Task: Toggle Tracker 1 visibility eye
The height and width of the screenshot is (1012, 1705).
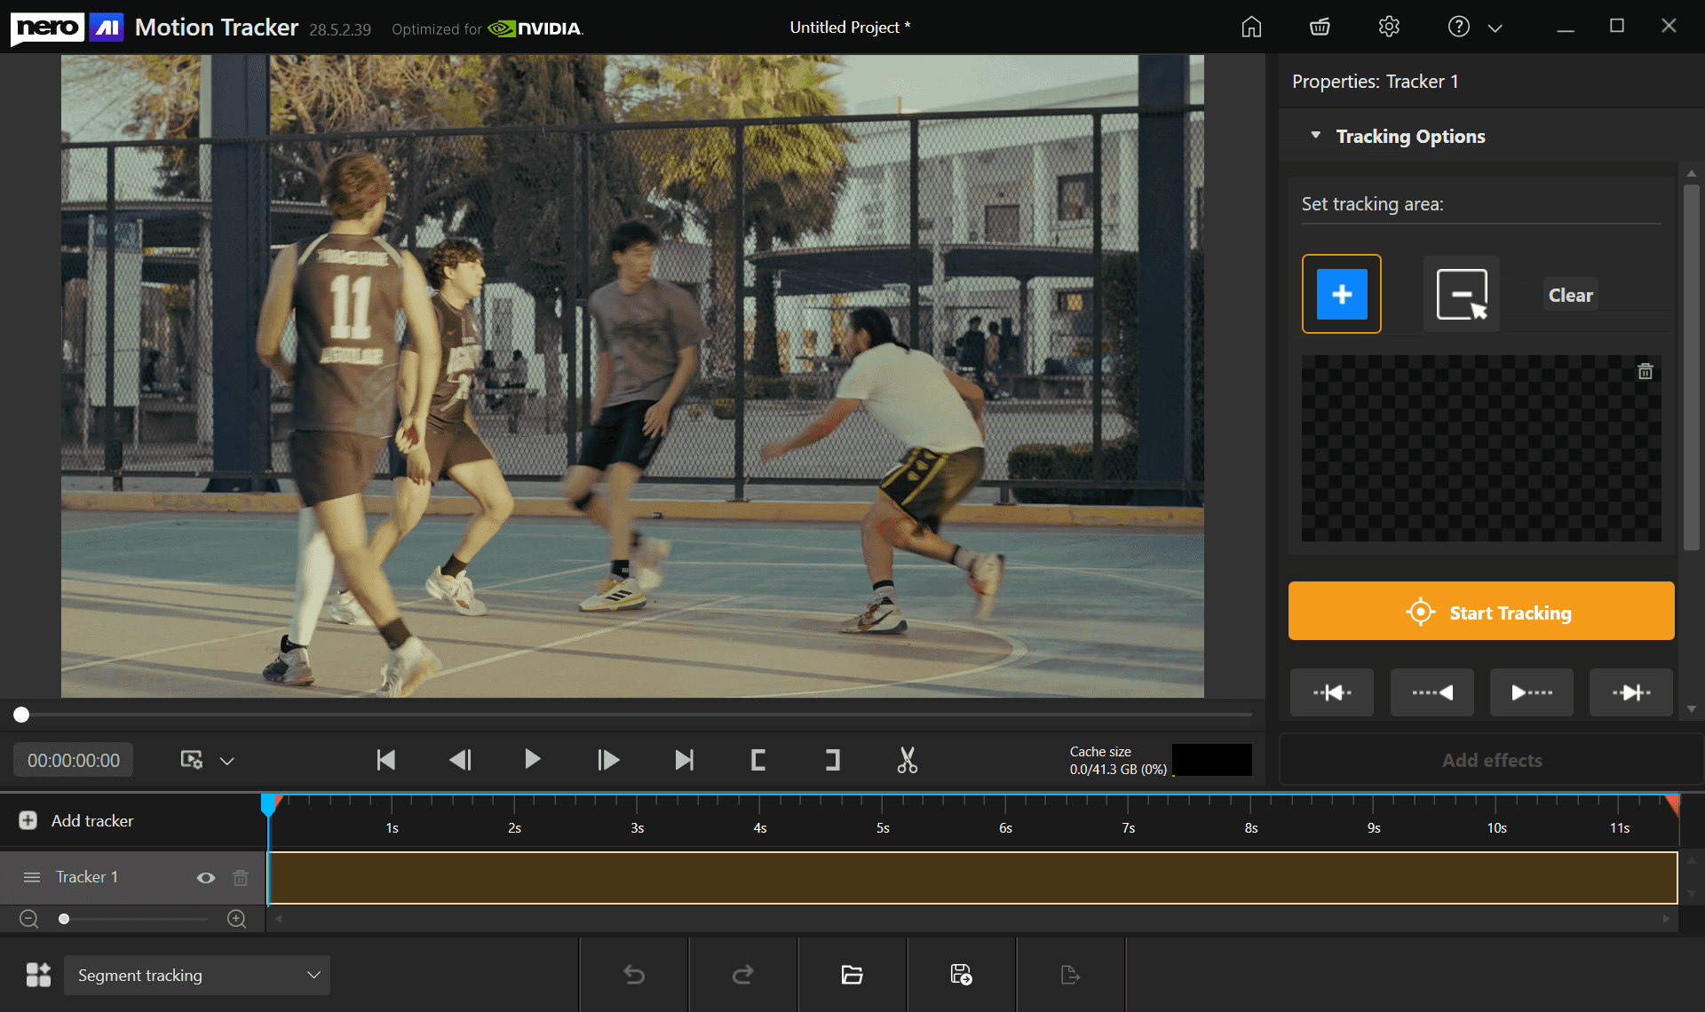Action: pos(206,878)
